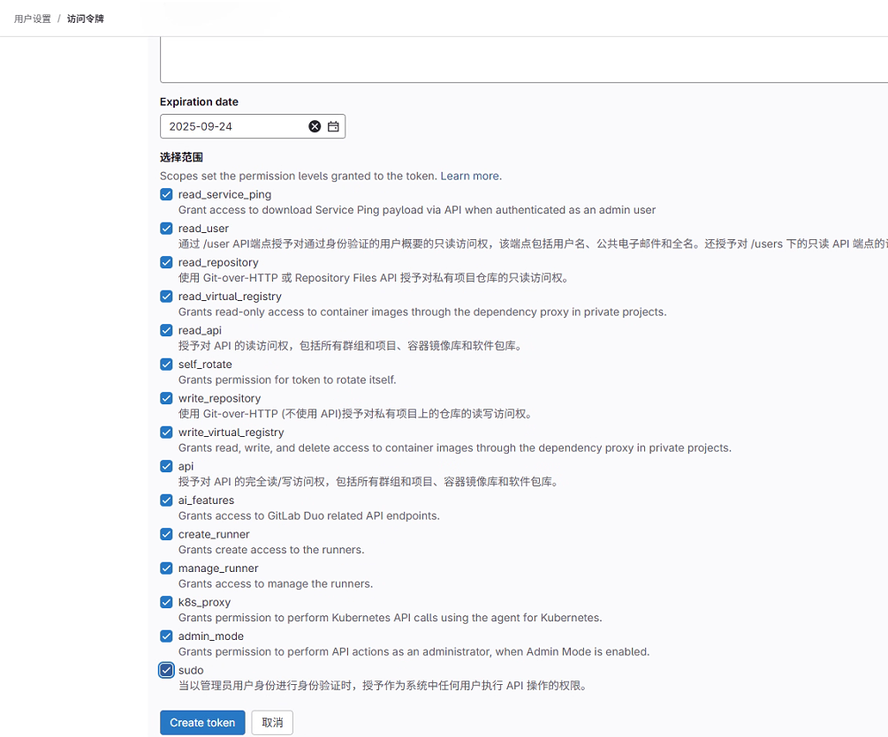Toggle the read_api checkbox
This screenshot has height=737, width=888.
(x=166, y=330)
